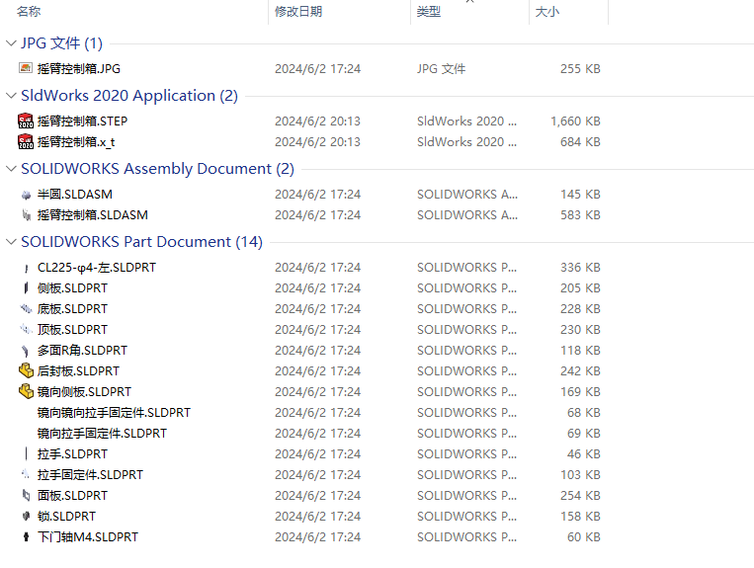Click the 1,660 KB size value

coord(575,122)
